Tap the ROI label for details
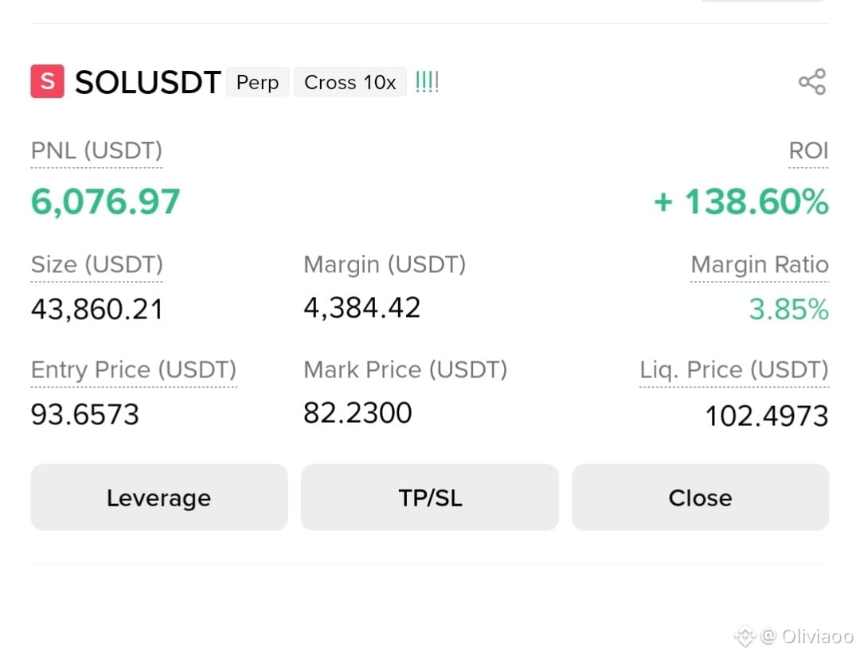 pyautogui.click(x=808, y=150)
